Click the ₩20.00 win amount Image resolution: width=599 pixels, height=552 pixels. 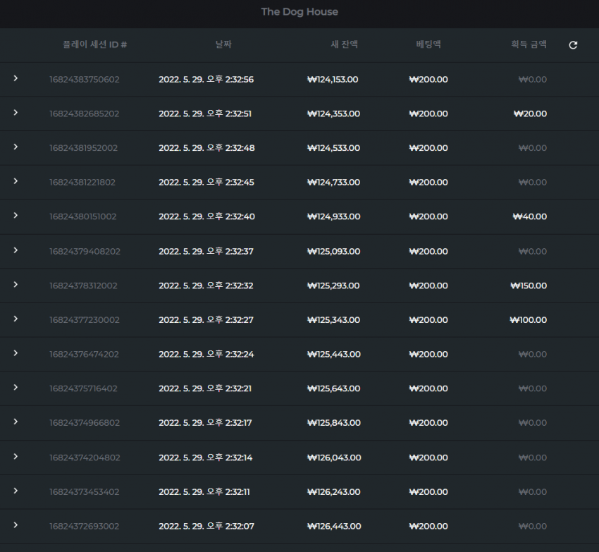click(x=530, y=114)
